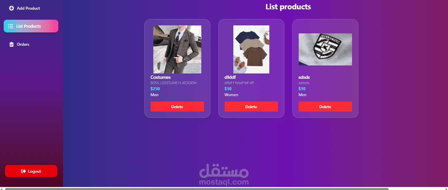Click the Orders clipboard icon
448x190 pixels.
point(11,44)
